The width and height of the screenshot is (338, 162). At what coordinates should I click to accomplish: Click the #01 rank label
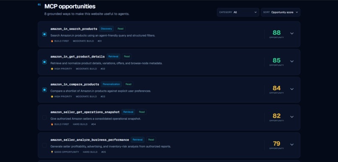point(99,41)
